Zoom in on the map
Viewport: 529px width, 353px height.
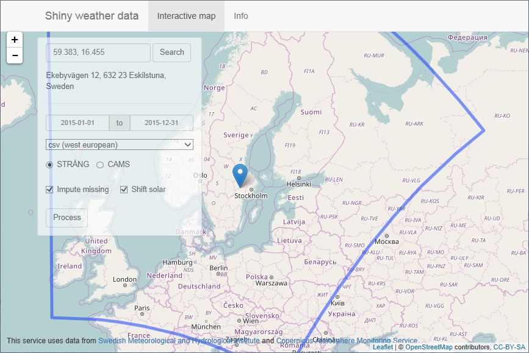pyautogui.click(x=15, y=40)
